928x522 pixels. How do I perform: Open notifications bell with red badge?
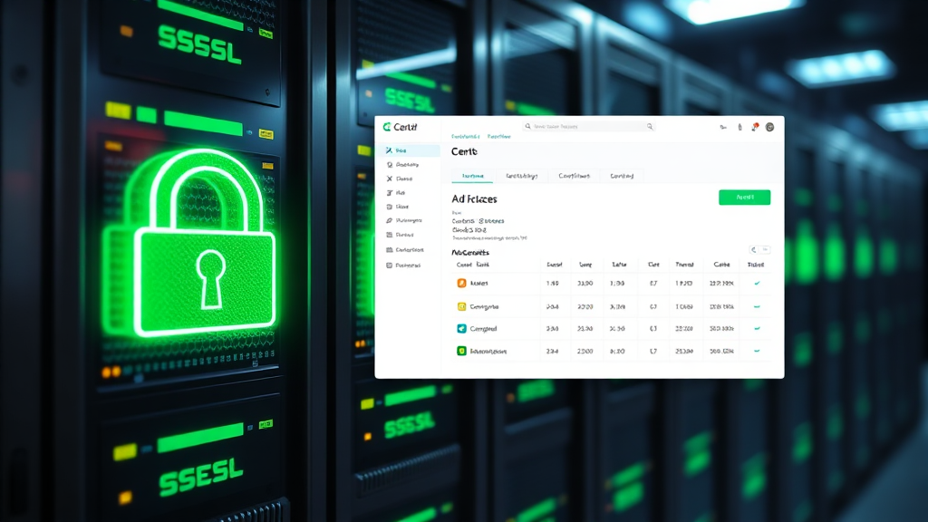point(754,127)
